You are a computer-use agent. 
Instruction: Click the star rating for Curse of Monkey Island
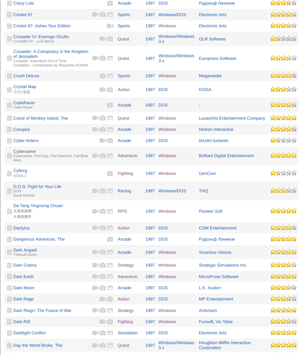coord(283,118)
